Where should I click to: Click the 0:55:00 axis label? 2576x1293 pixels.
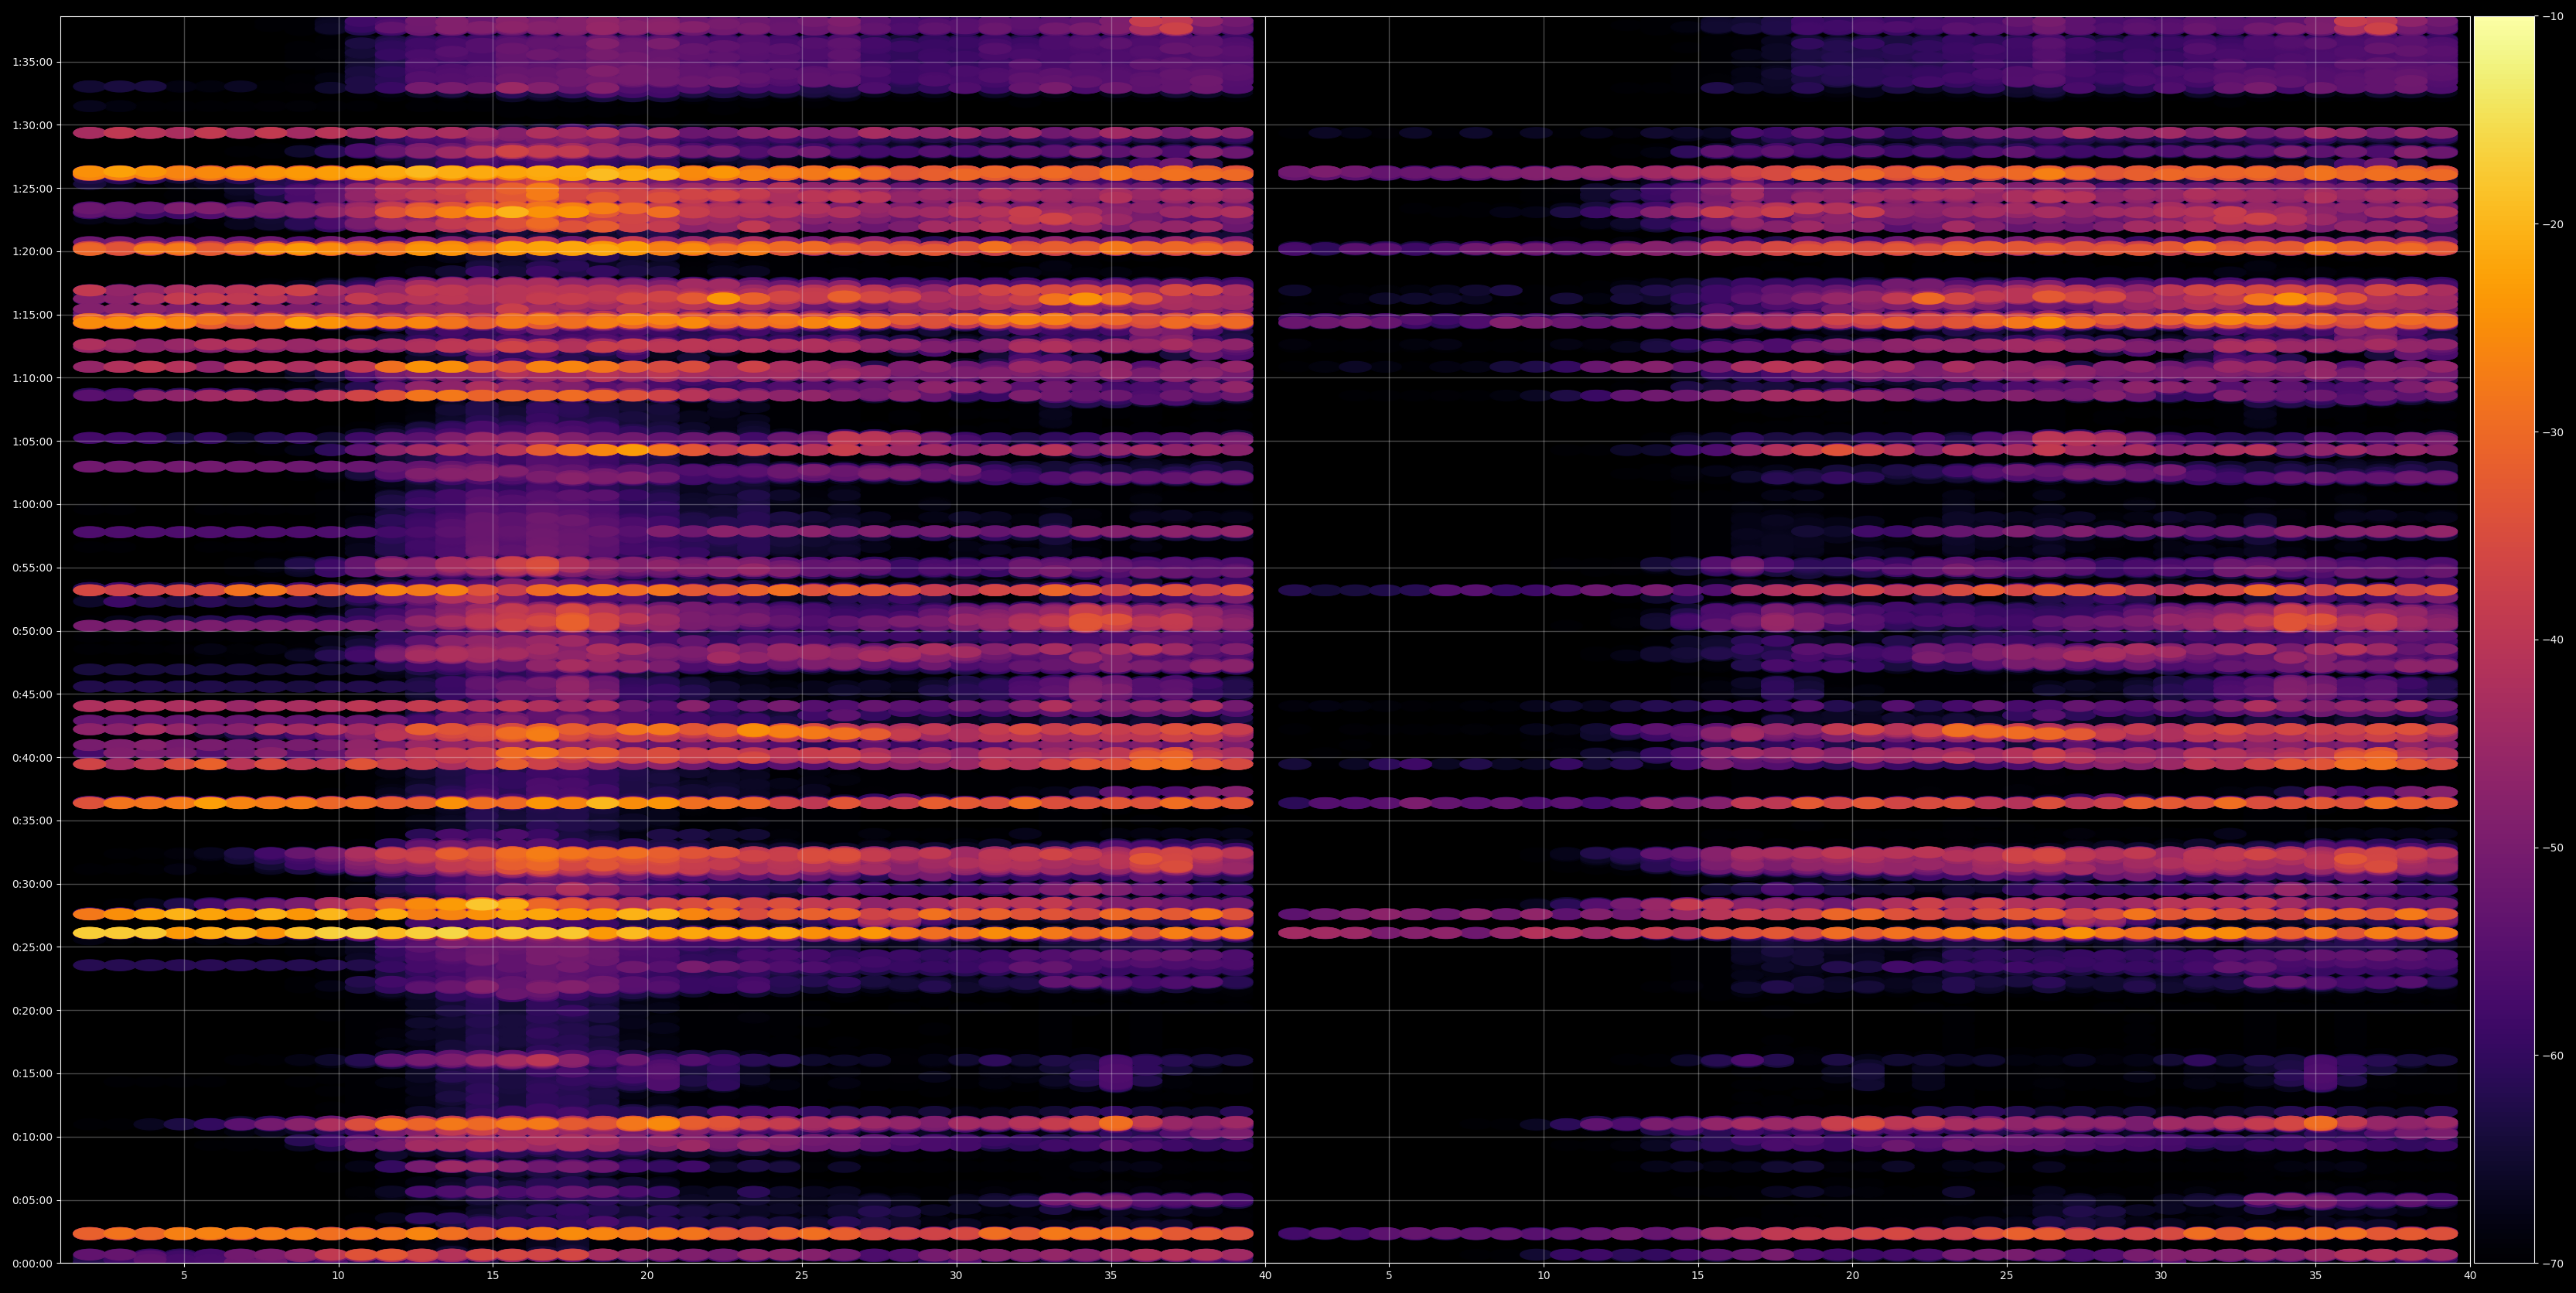point(32,568)
